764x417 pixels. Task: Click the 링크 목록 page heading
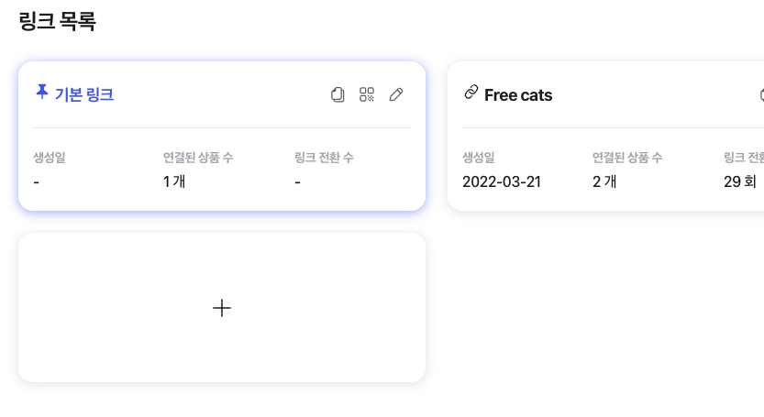coord(58,21)
